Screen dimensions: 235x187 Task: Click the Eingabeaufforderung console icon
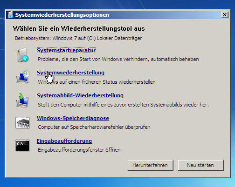[22, 145]
